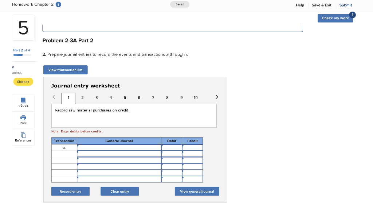Open the References panel

[23, 137]
